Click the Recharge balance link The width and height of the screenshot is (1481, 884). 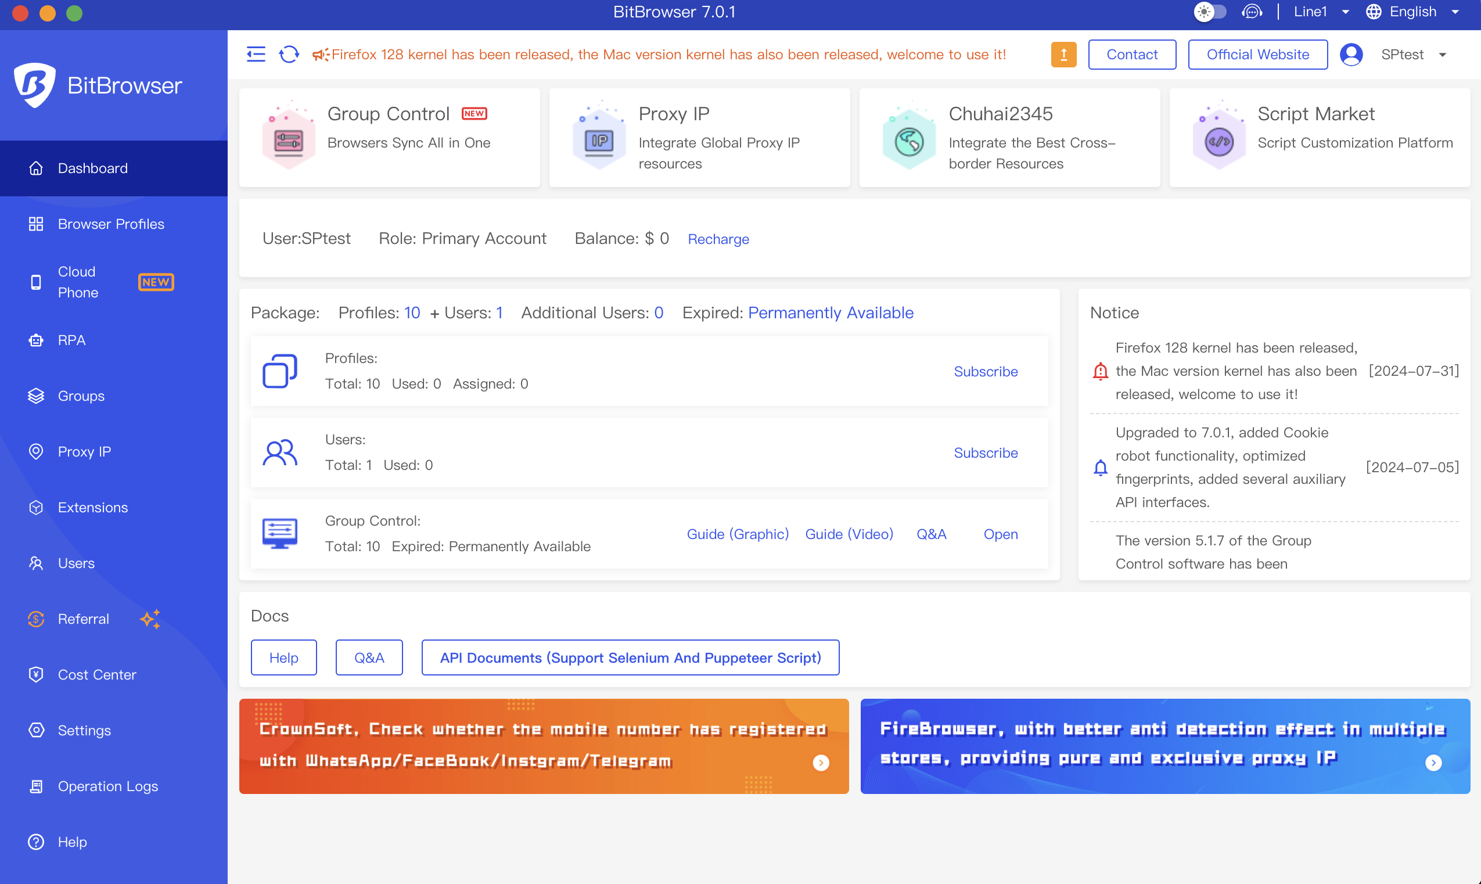click(718, 239)
